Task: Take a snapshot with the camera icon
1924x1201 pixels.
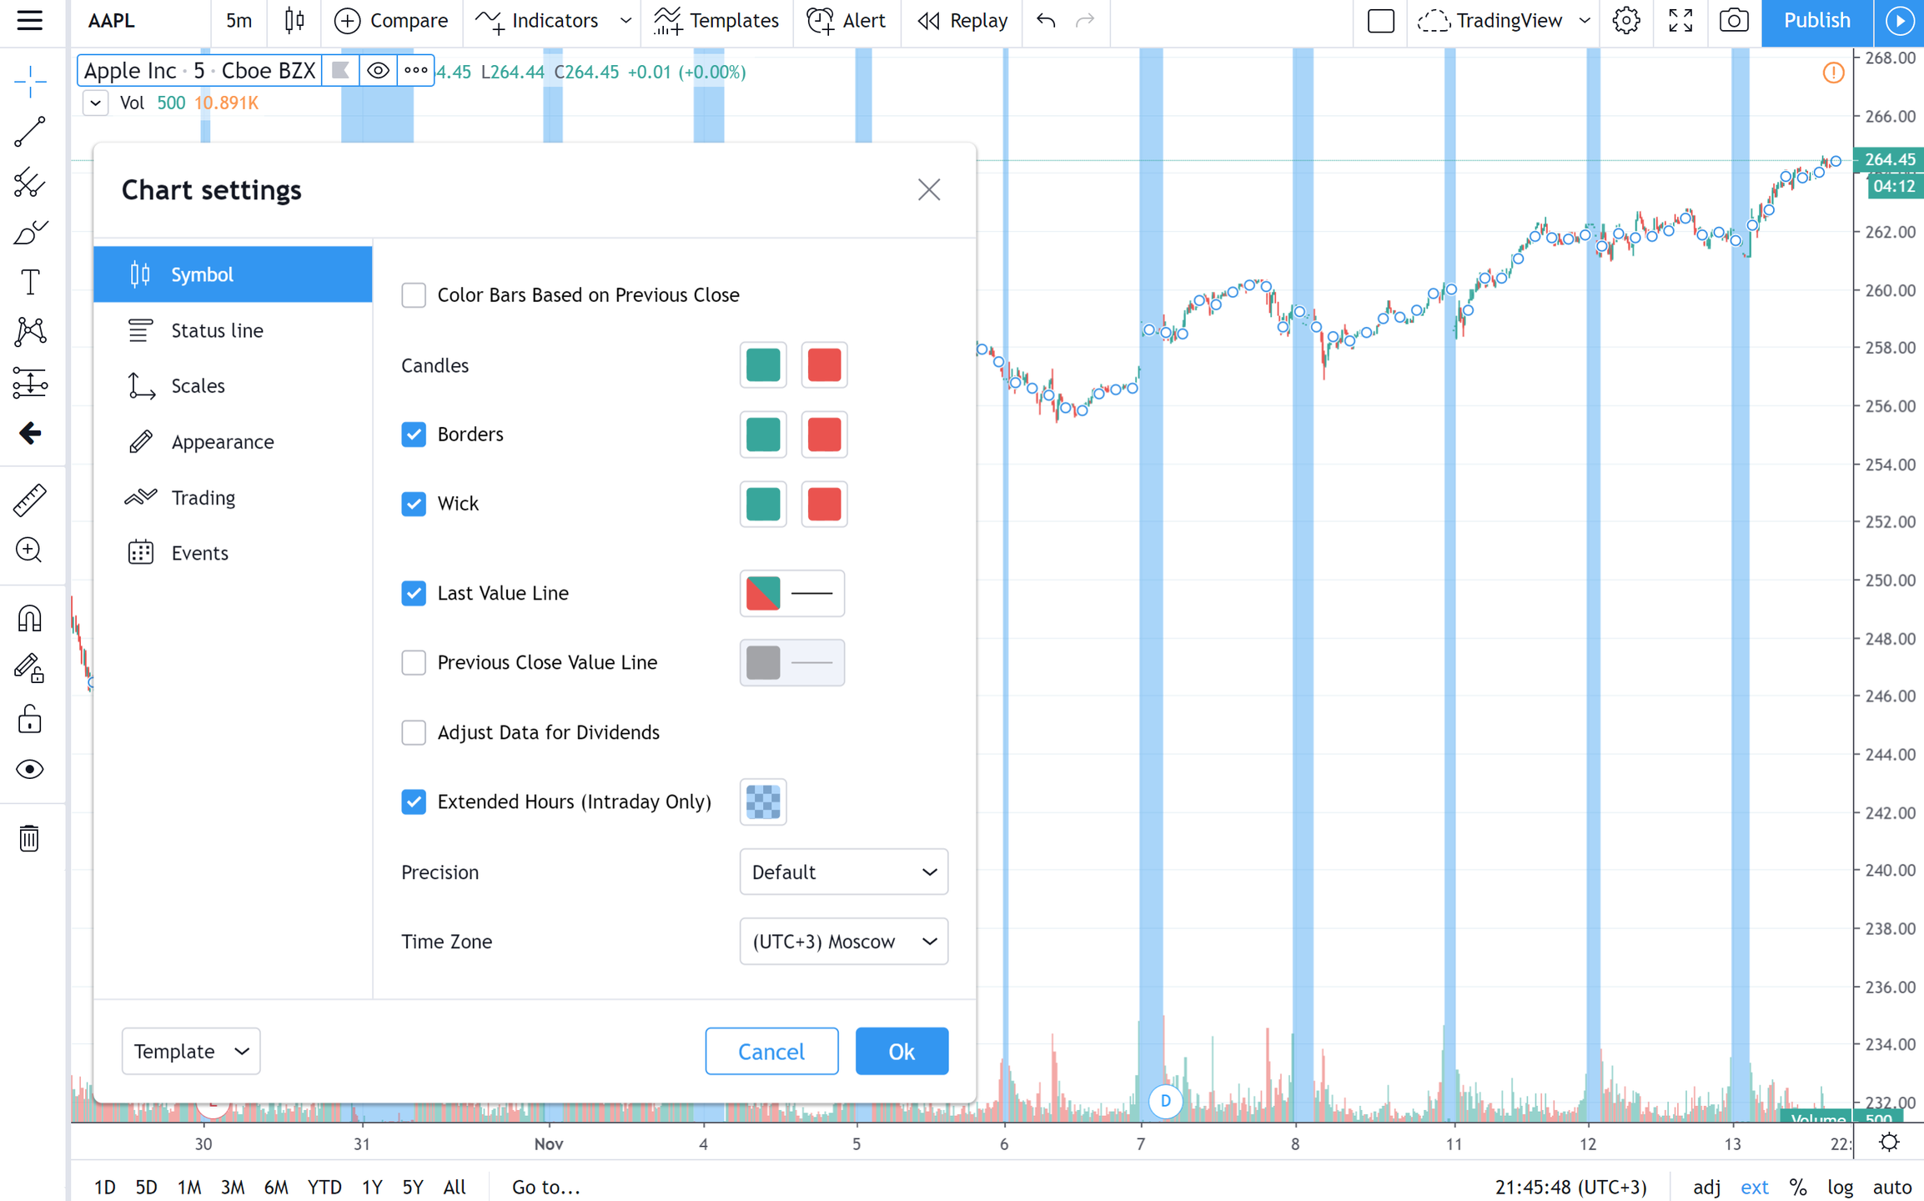Action: (1734, 21)
